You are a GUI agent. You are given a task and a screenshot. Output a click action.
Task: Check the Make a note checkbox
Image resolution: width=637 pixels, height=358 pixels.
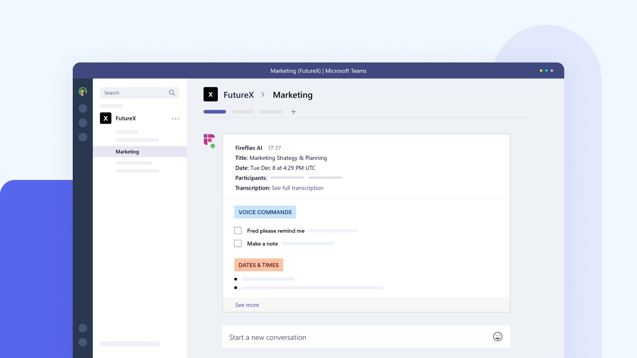(238, 243)
